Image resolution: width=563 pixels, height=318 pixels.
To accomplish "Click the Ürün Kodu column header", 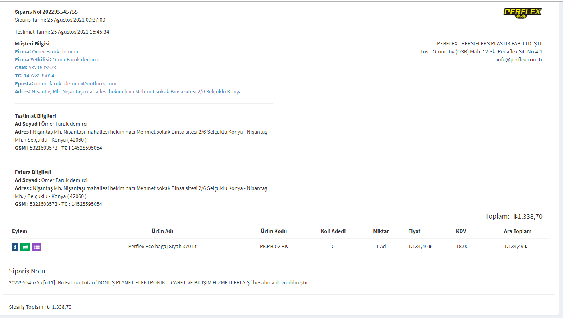I will pos(274,231).
